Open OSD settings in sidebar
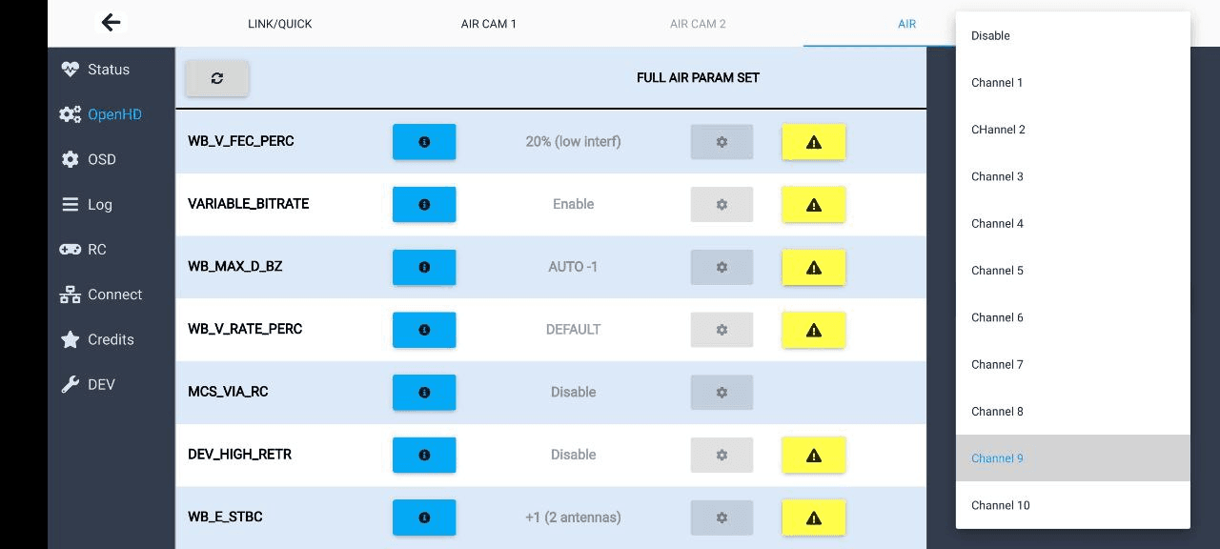 click(x=101, y=159)
